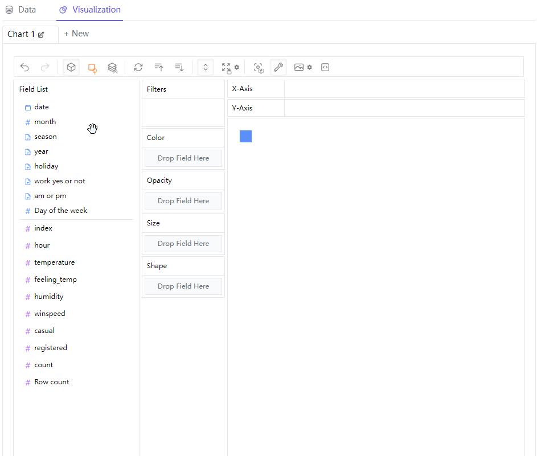The image size is (537, 456).
Task: Sort in descending order via toolbar icon
Action: (179, 67)
